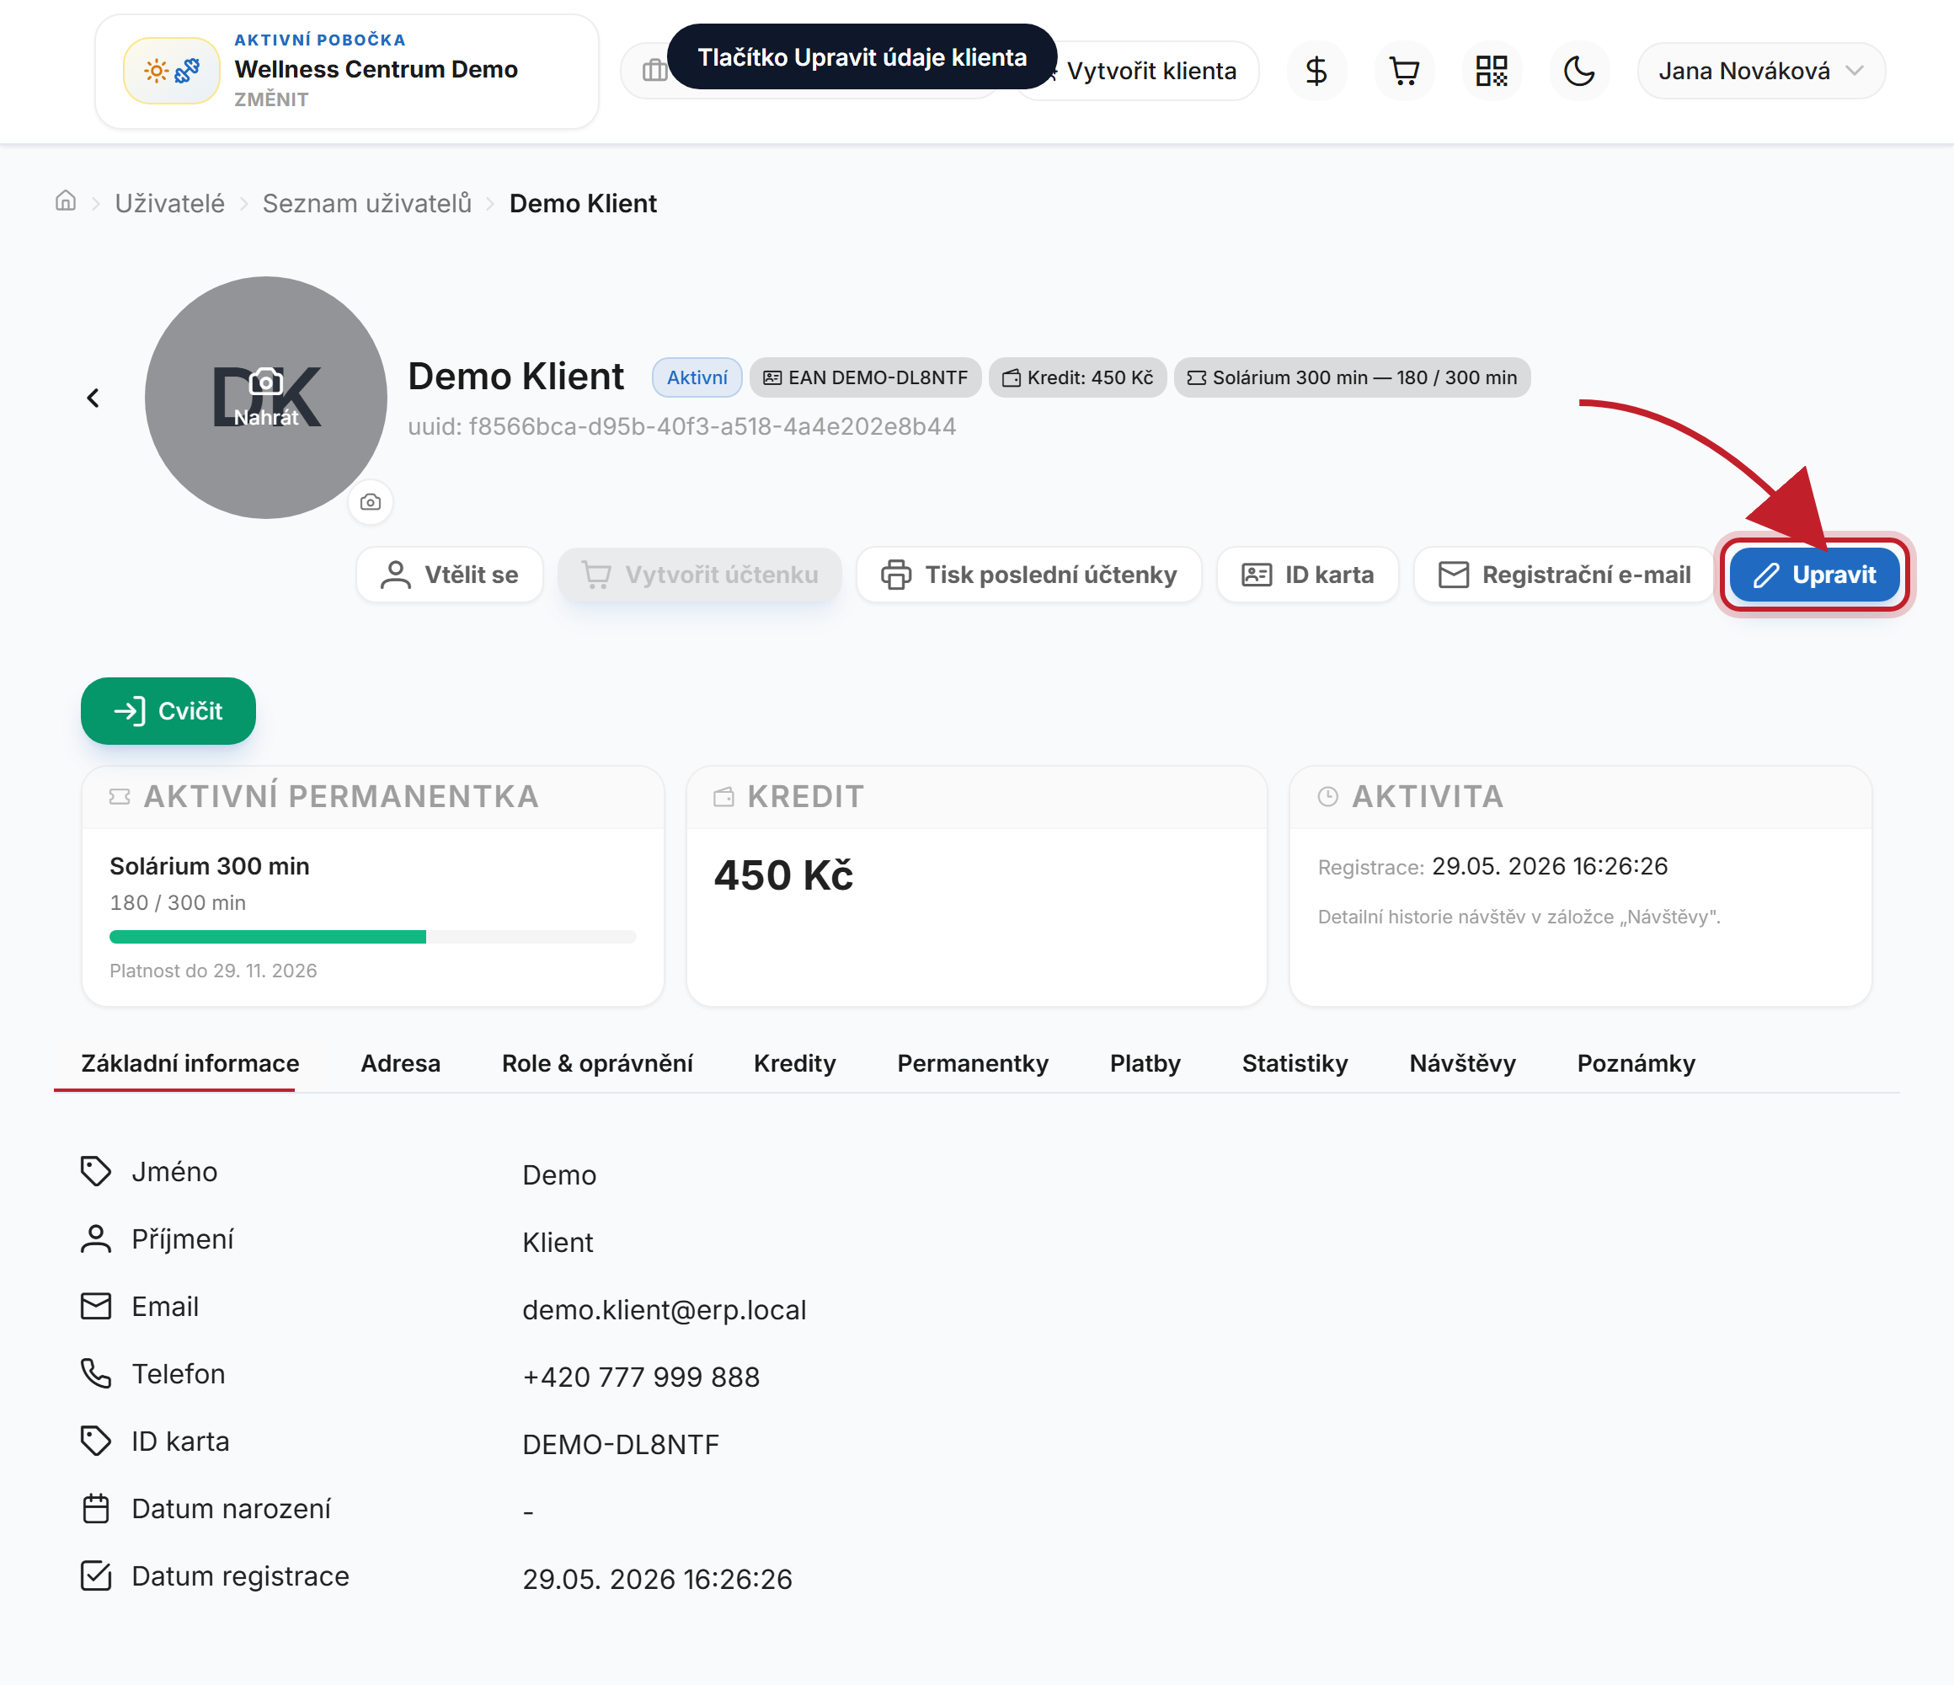1954x1685 pixels.
Task: Click ZMĚNIT to change active branch
Action: pos(271,100)
